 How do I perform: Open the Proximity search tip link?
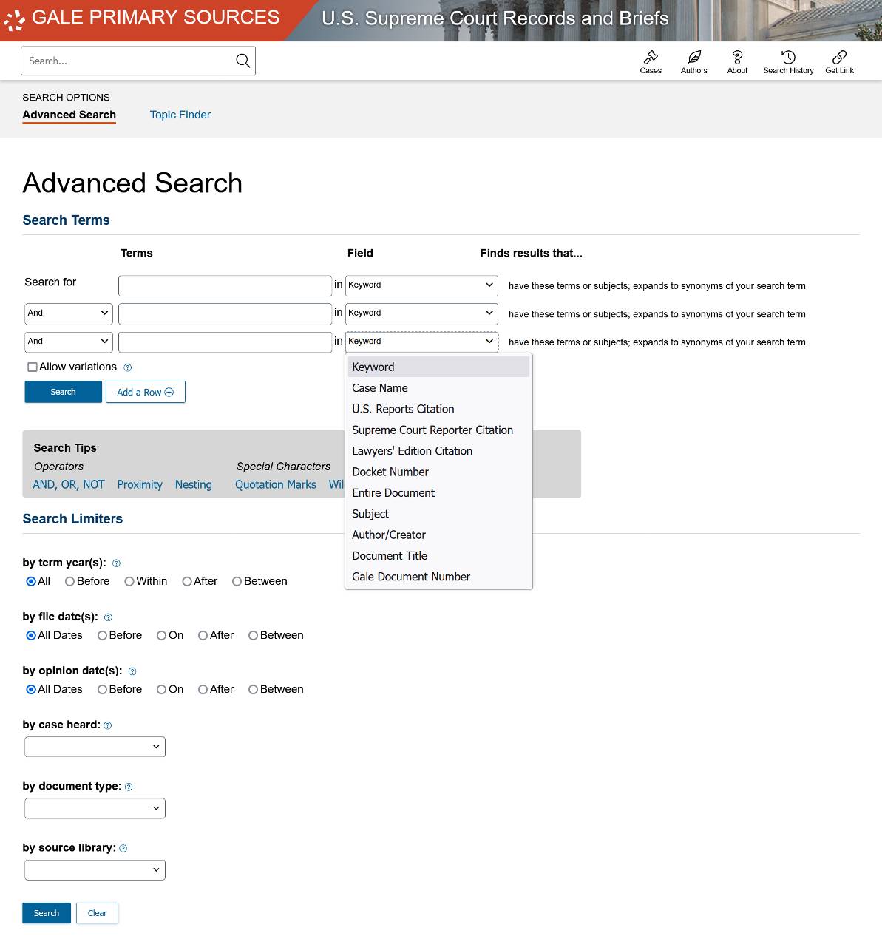point(140,485)
